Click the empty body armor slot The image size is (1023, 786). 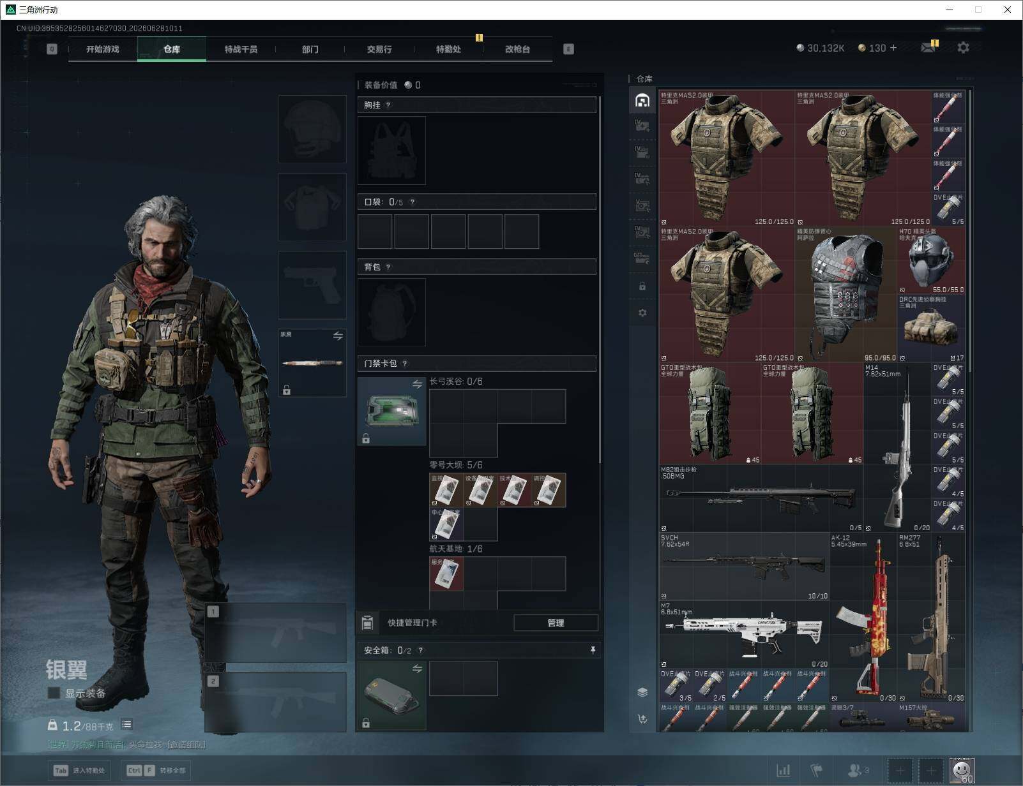312,207
